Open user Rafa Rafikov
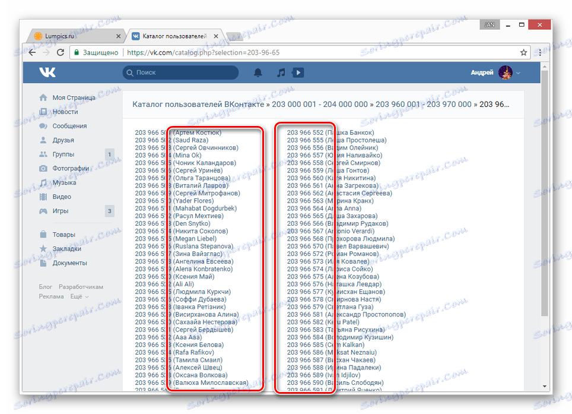This screenshot has height=414, width=572. pos(174,352)
